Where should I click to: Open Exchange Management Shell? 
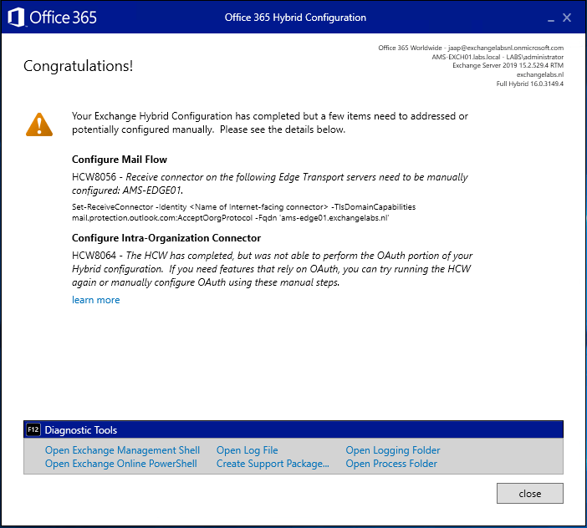click(122, 450)
